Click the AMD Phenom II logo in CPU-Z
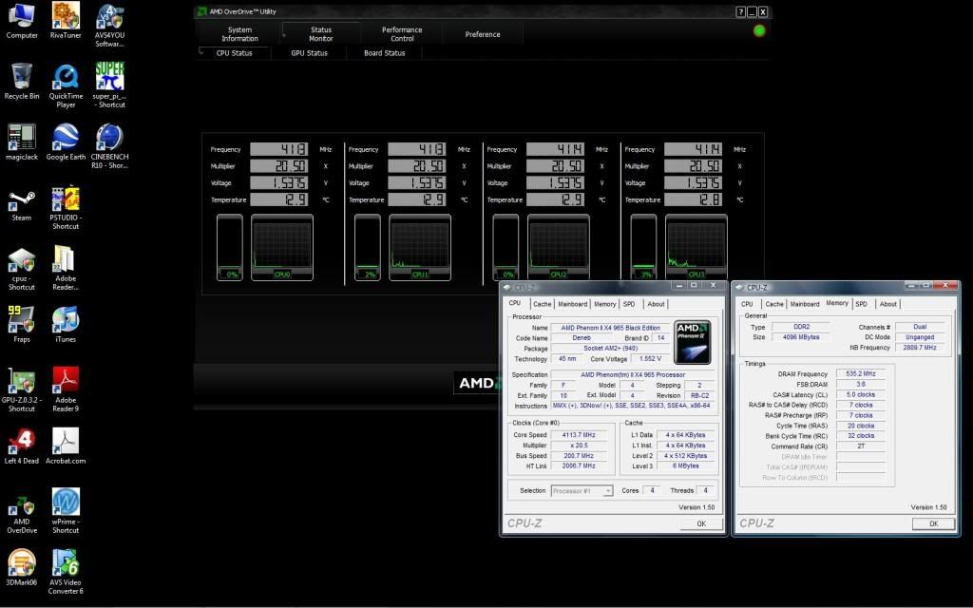 coord(692,342)
